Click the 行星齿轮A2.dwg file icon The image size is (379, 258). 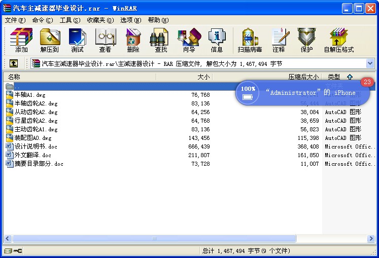pos(10,120)
